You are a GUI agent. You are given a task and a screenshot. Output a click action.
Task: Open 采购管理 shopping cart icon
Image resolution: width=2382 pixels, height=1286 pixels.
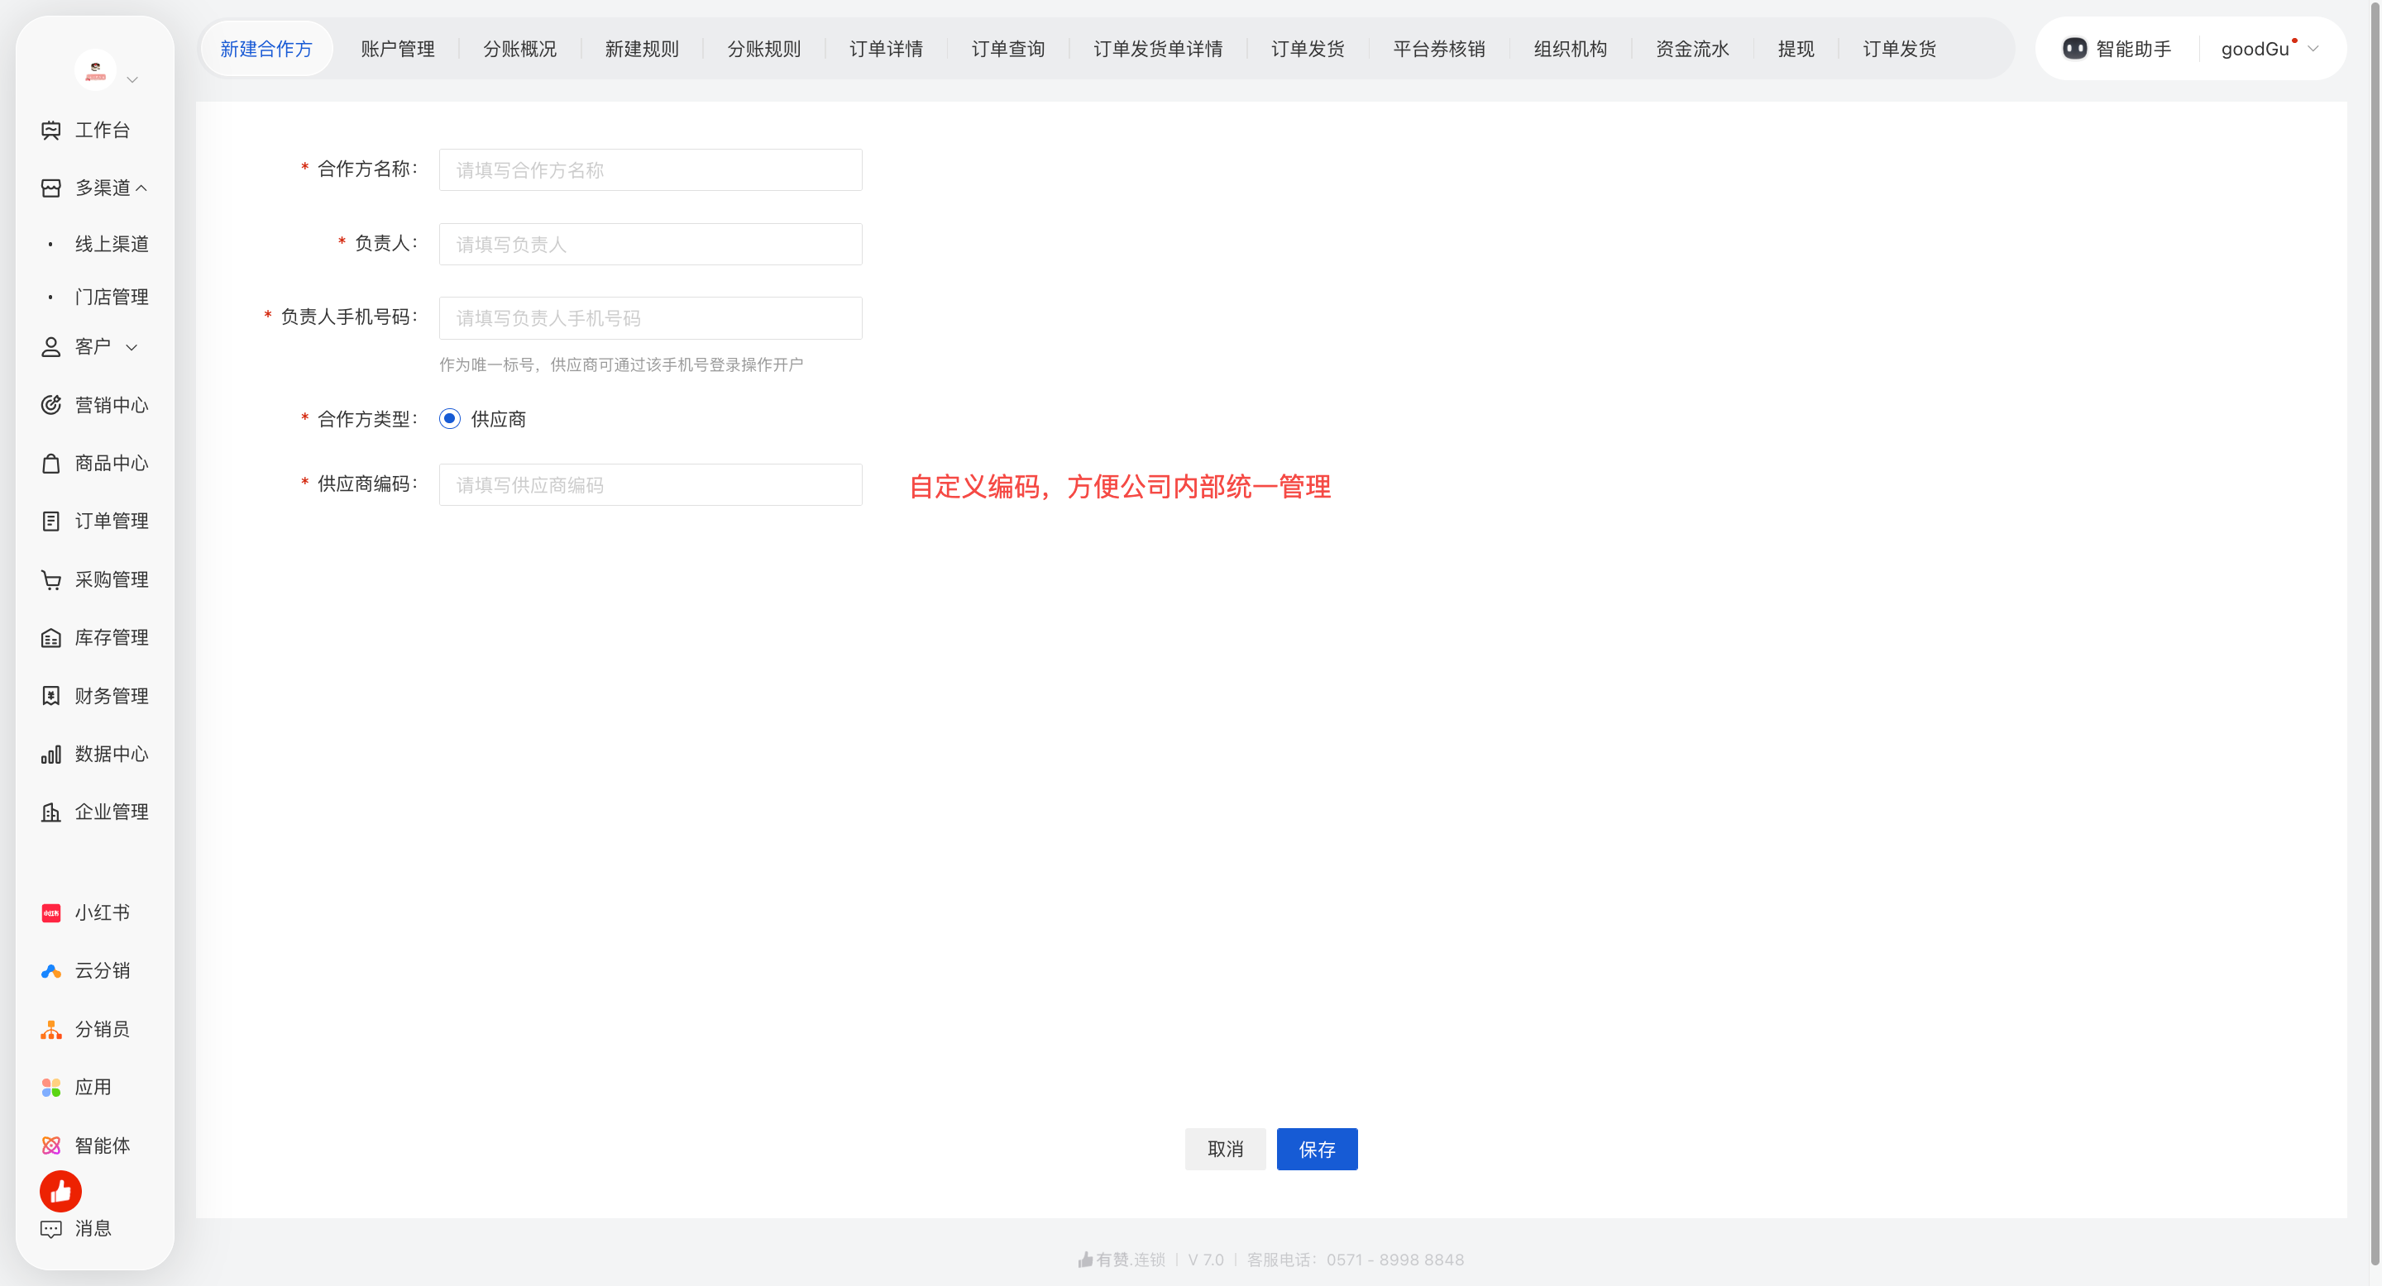pyautogui.click(x=50, y=579)
